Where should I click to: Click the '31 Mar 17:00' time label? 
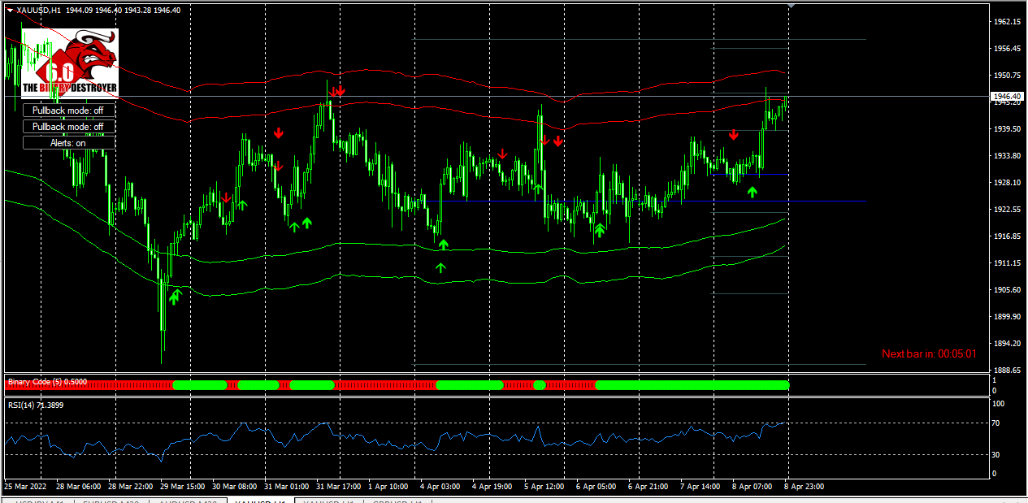(339, 486)
